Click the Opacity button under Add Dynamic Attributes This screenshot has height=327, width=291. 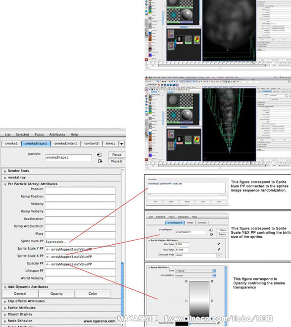pos(56,293)
